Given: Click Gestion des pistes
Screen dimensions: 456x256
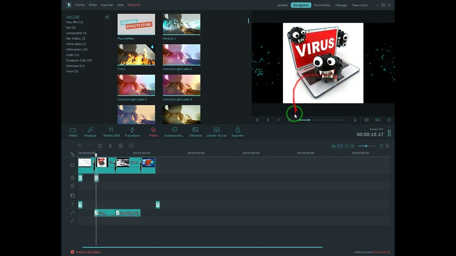Looking at the screenshot, I should point(85,252).
